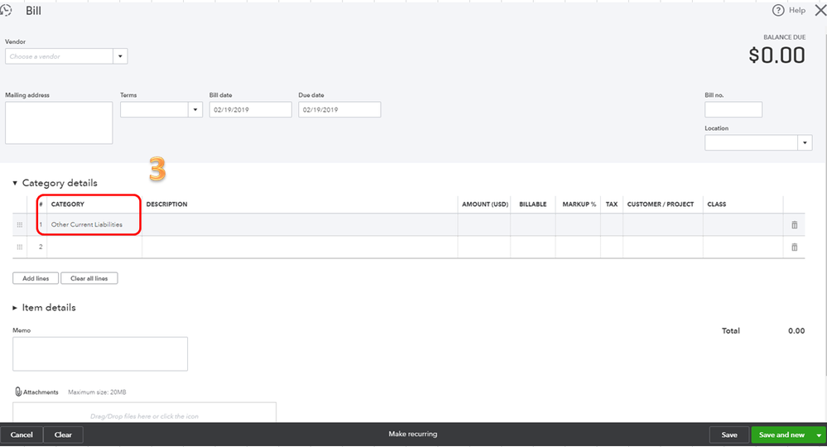Viewport: 827px width, 447px height.
Task: Delete category line 2 with trash icon
Action: 794,248
